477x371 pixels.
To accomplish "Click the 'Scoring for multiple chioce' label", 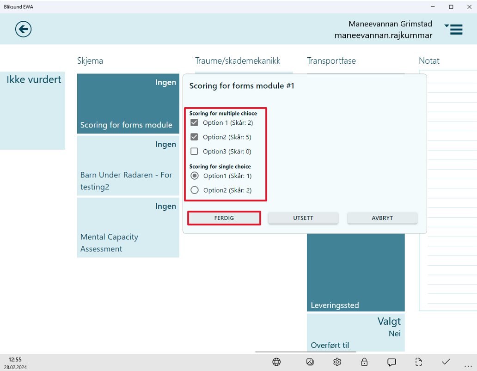I will 223,114.
